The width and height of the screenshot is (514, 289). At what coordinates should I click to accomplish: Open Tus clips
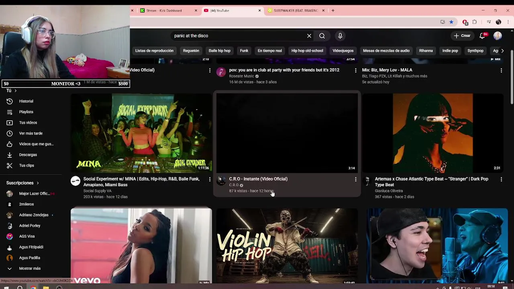tap(27, 165)
